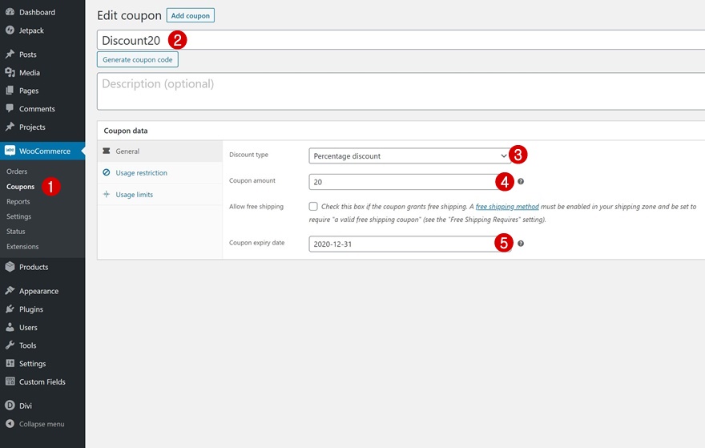Click the Generate coupon code button
This screenshot has height=448, width=705.
(x=137, y=60)
